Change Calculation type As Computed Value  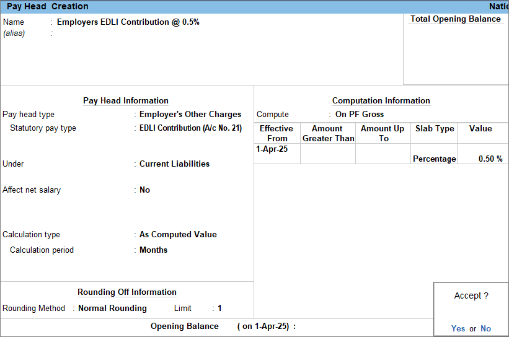(178, 235)
